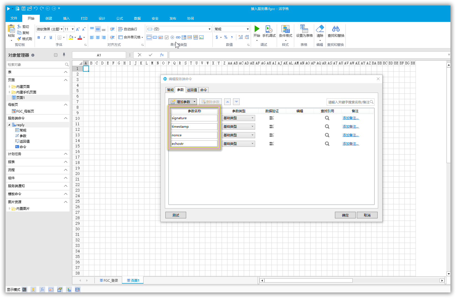The width and height of the screenshot is (456, 298).
Task: Select the checkbox cell type icon
Action: [166, 37]
